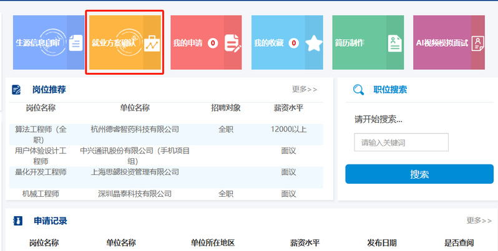
Task: Click the 0 badge beside 我的申请
Action: tap(213, 43)
